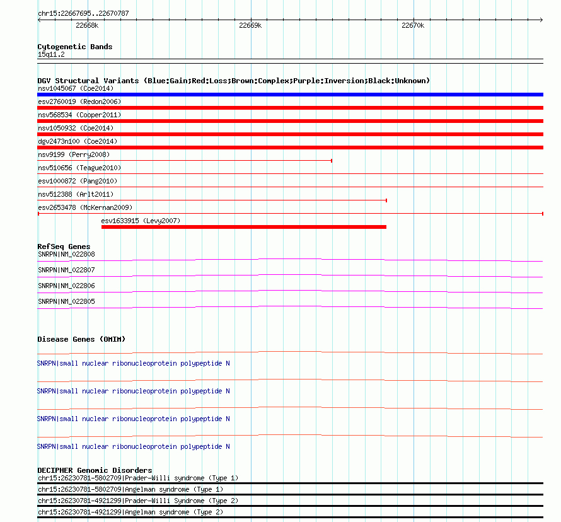Click the 15q11.2 band label
This screenshot has width=561, height=522.
click(51, 54)
